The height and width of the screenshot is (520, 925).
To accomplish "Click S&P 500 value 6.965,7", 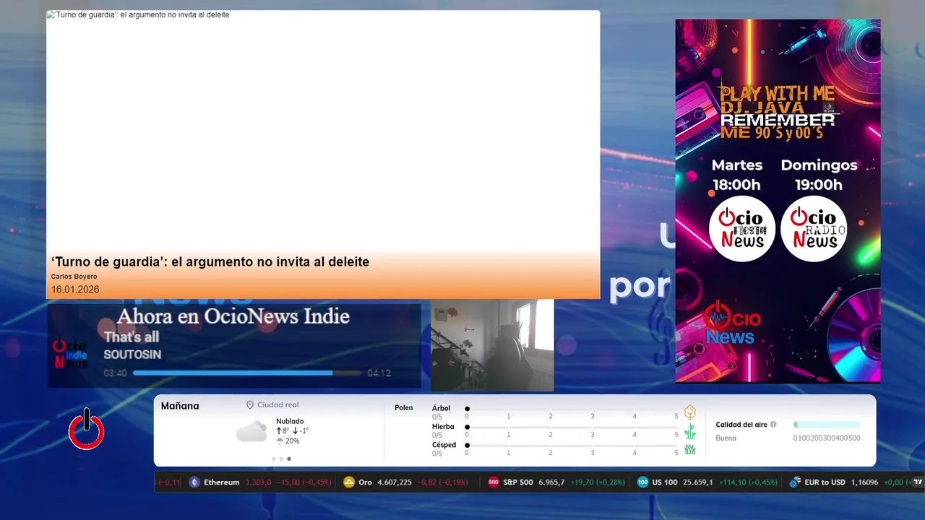I will pyautogui.click(x=552, y=482).
